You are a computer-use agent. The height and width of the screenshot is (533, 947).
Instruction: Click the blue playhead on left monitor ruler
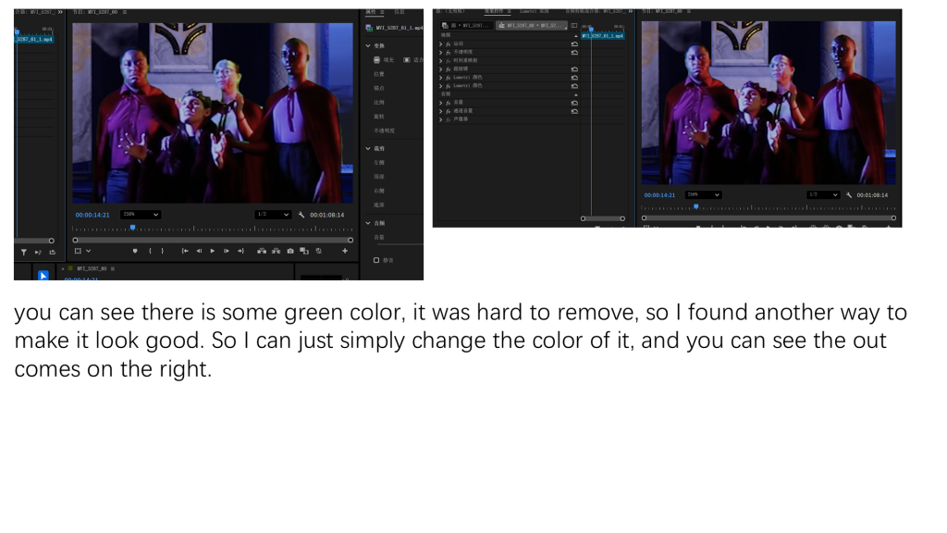pos(132,227)
